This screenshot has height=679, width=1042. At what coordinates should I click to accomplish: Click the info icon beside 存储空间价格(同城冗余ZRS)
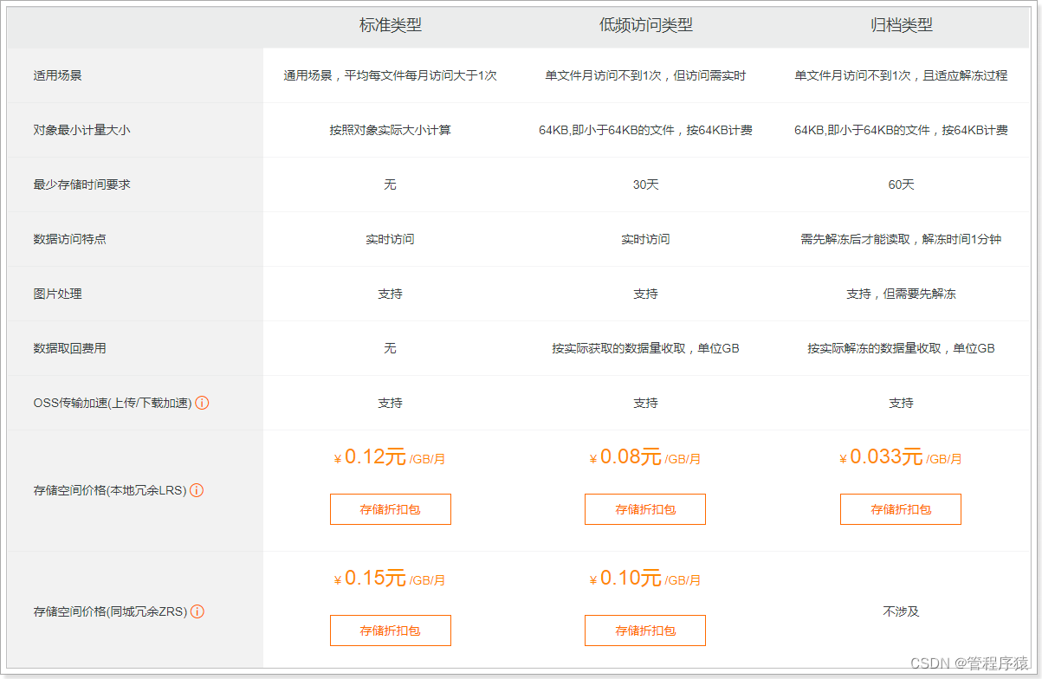[197, 611]
